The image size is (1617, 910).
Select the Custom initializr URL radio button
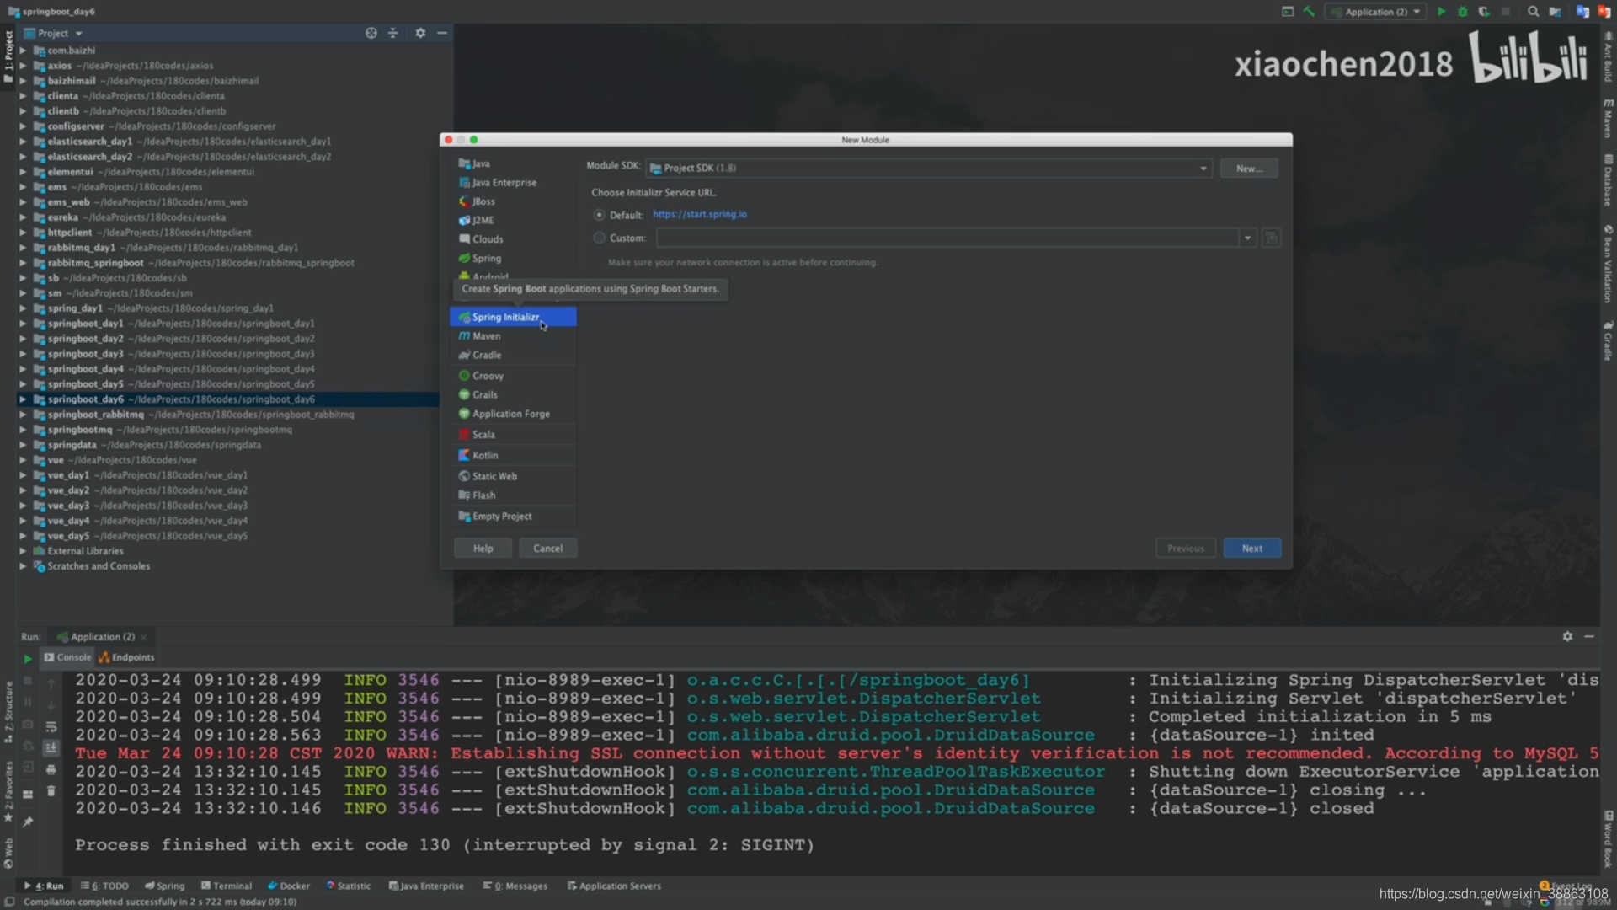click(x=599, y=238)
